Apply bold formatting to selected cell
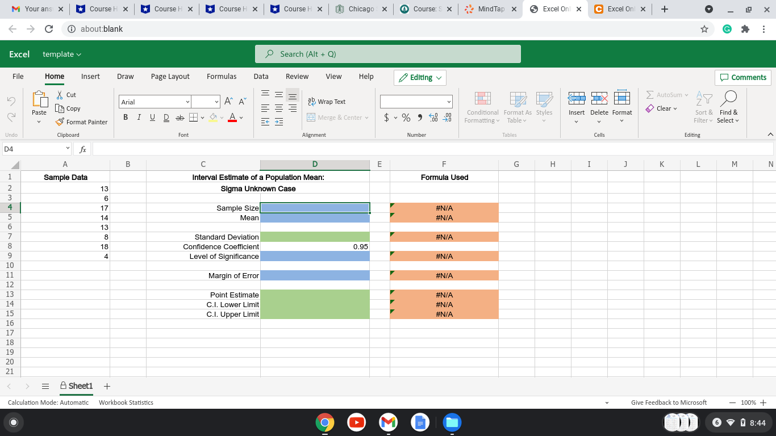 (x=125, y=117)
